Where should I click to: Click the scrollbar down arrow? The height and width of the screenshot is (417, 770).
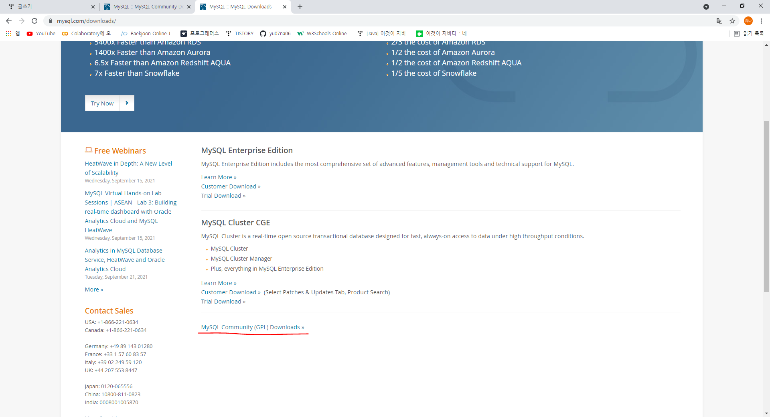tap(766, 413)
